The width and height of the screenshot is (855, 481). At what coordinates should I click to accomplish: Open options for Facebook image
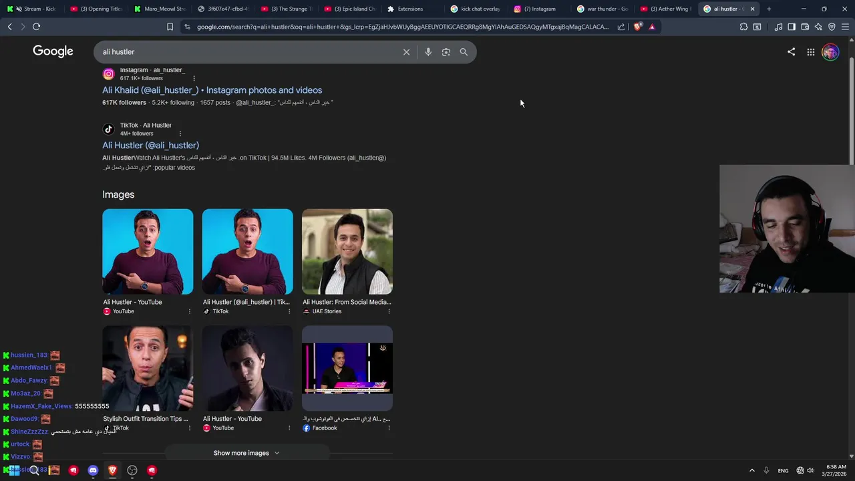coord(389,428)
